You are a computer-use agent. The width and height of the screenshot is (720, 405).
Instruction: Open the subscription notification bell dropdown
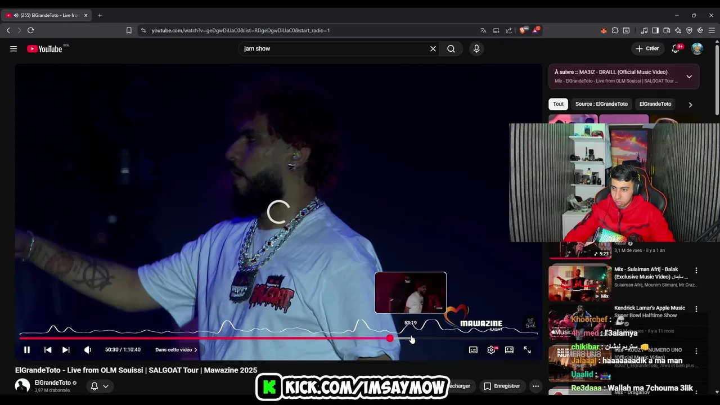pos(100,386)
